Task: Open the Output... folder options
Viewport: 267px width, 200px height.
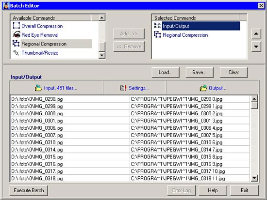Action: pos(213,88)
